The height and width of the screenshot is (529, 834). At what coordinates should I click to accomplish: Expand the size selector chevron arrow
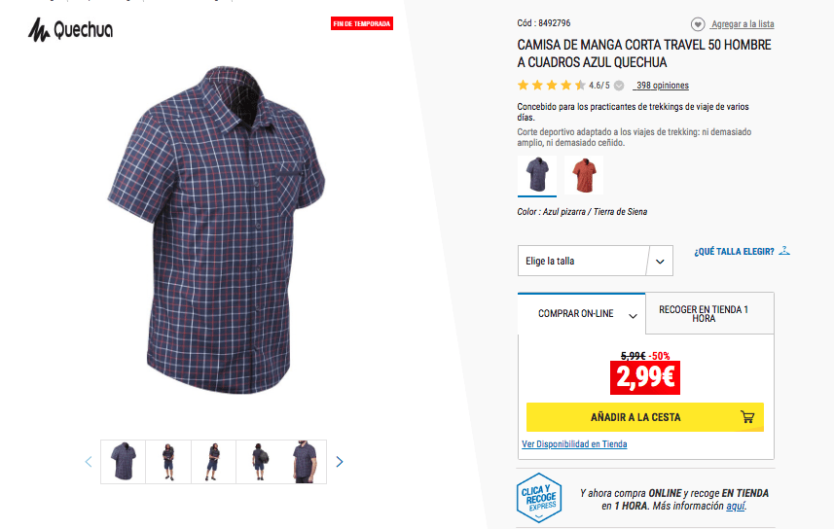pyautogui.click(x=660, y=261)
